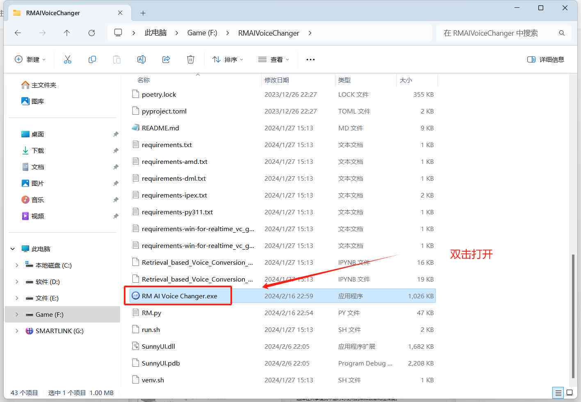Click chevron after 此电脑 in address bar
This screenshot has height=402, width=581.
tap(177, 33)
